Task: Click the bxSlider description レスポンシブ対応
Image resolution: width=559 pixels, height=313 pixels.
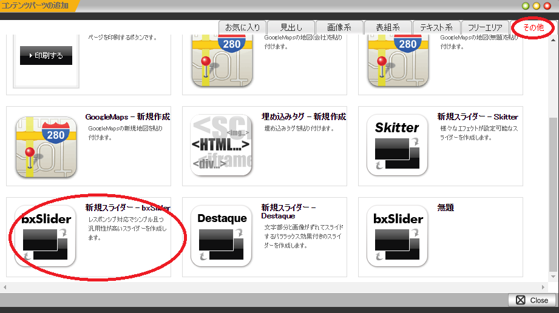Action: coord(127,229)
